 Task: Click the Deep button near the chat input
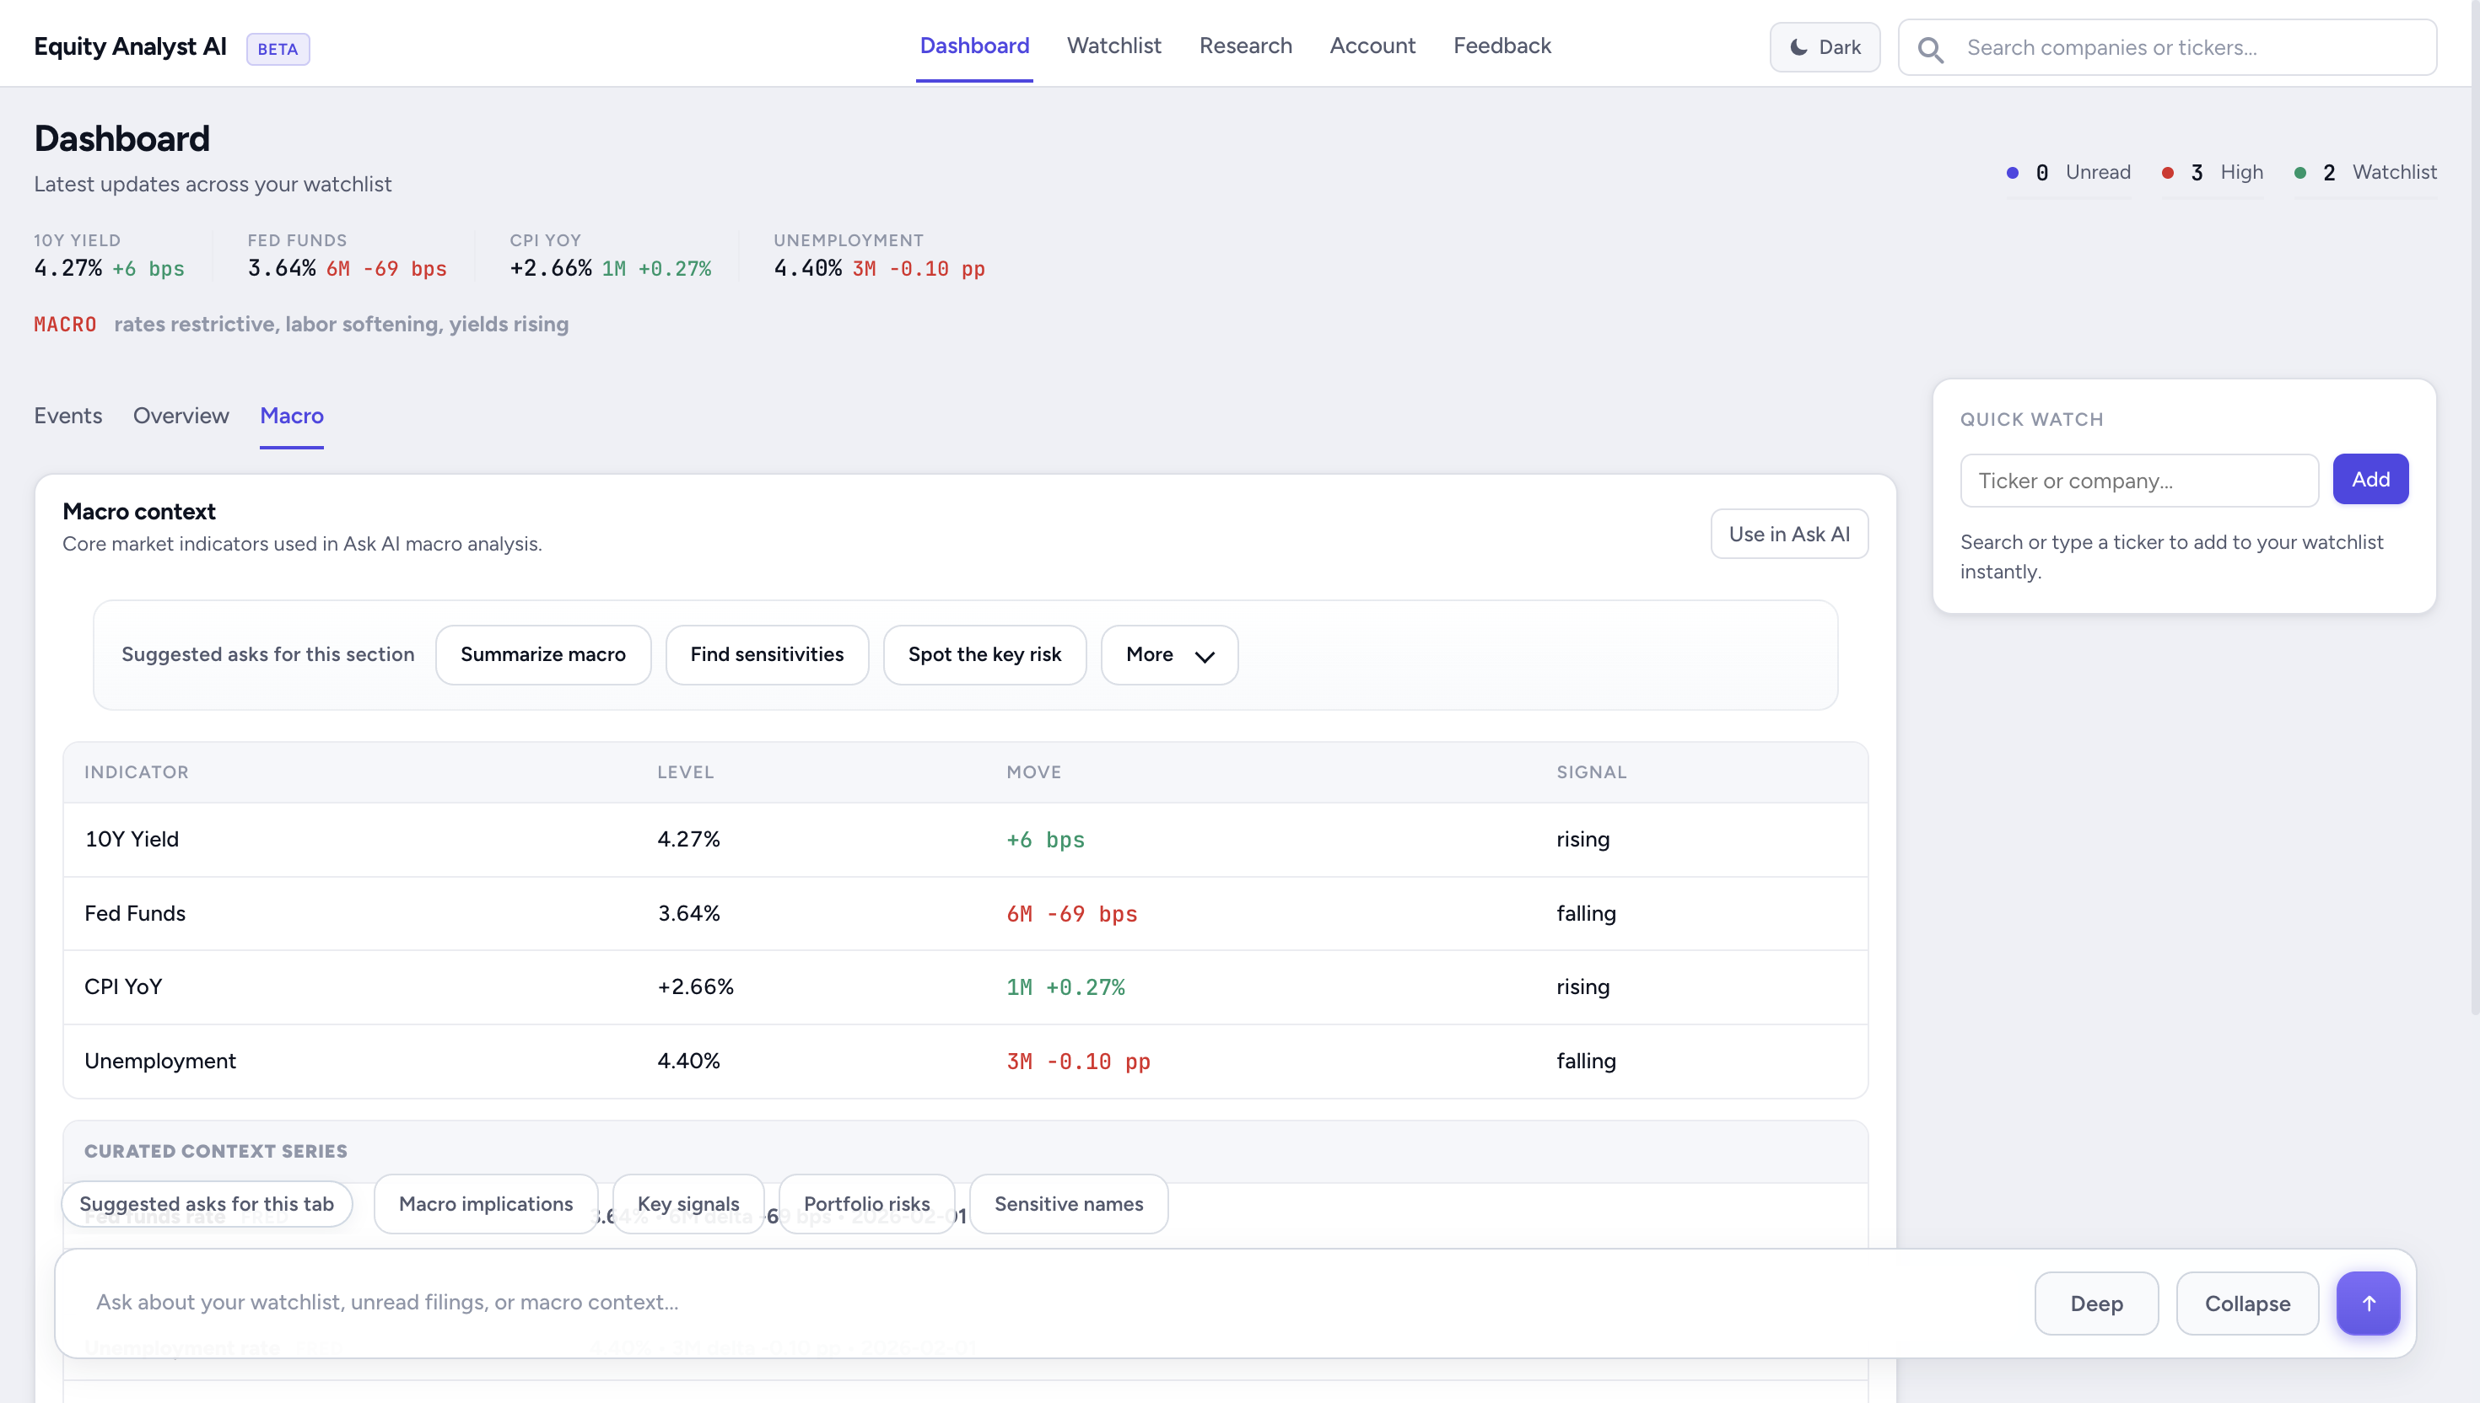(2096, 1303)
